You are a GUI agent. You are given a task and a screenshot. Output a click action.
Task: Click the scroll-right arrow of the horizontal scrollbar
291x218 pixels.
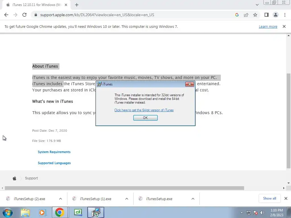tap(284, 188)
